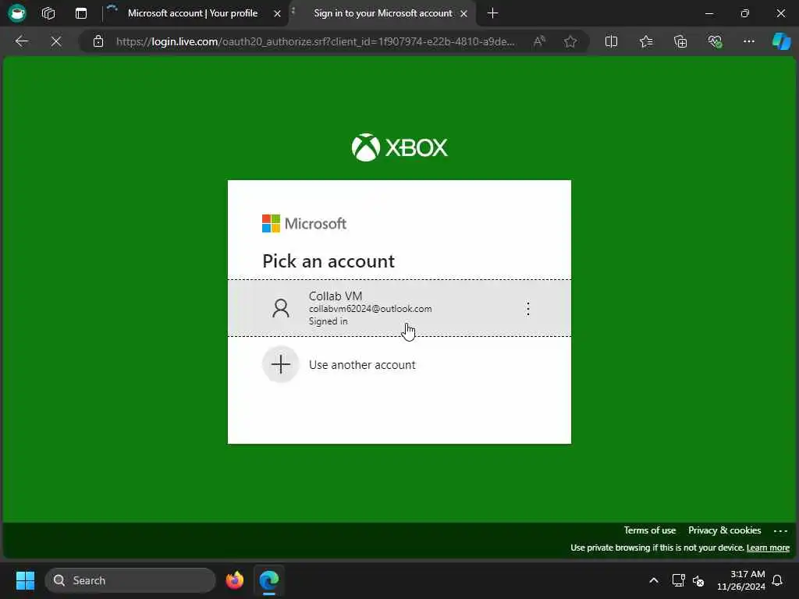Screen dimensions: 799x599
Task: Show hidden system tray icons
Action: click(654, 580)
